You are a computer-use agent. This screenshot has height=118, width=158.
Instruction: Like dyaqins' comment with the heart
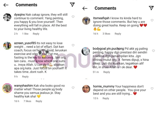coord(73,17)
